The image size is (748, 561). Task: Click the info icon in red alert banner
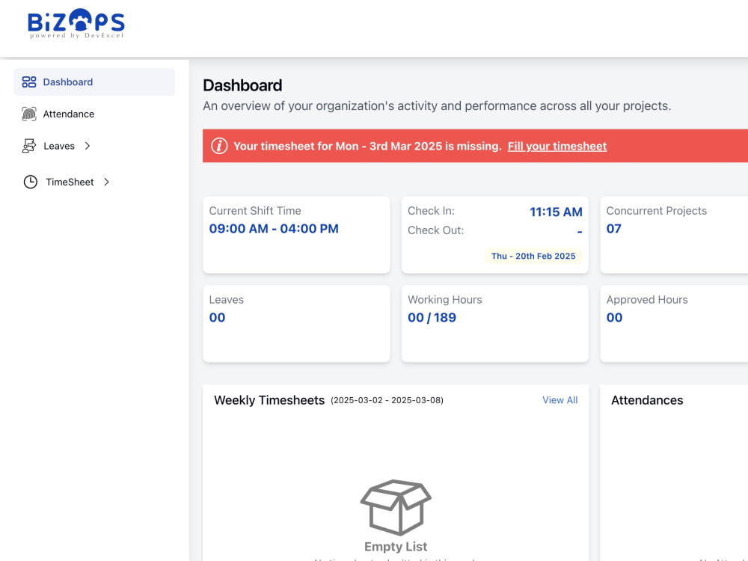tap(219, 146)
